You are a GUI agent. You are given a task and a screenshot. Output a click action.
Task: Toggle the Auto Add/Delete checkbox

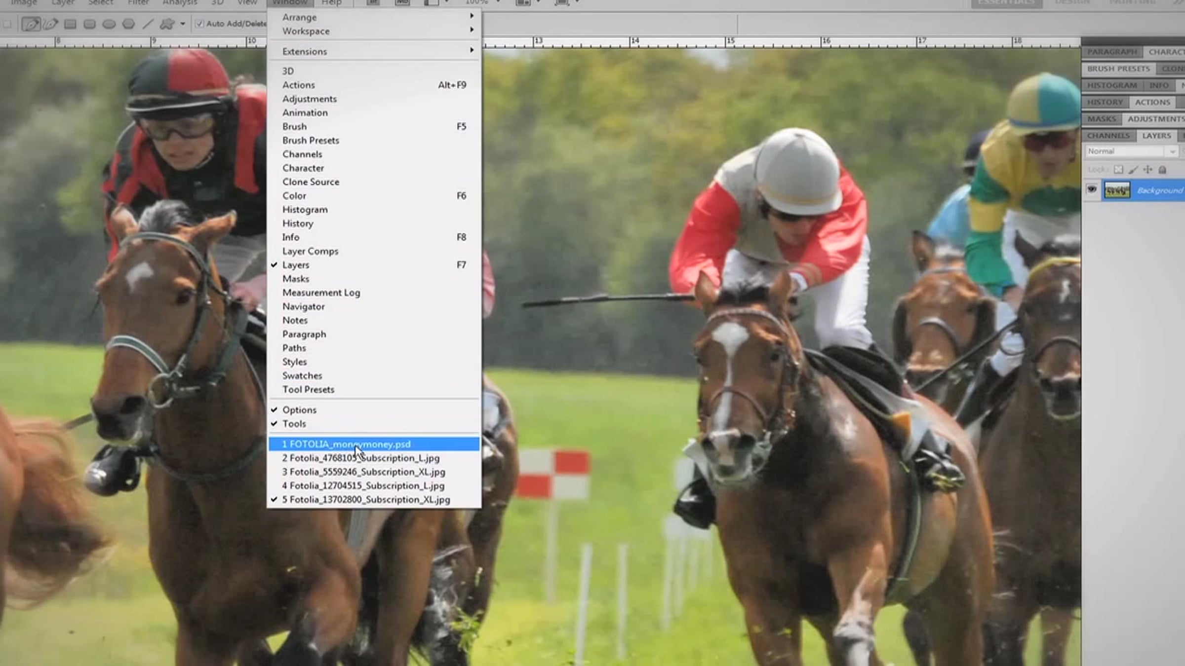(x=199, y=24)
